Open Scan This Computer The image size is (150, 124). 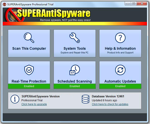[x=29, y=43]
